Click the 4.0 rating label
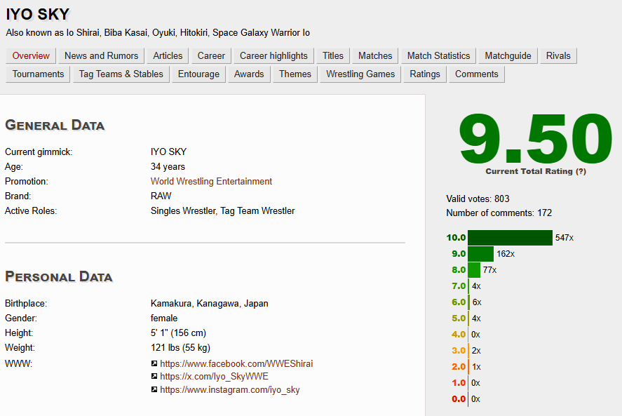The height and width of the screenshot is (416, 622). coord(459,335)
